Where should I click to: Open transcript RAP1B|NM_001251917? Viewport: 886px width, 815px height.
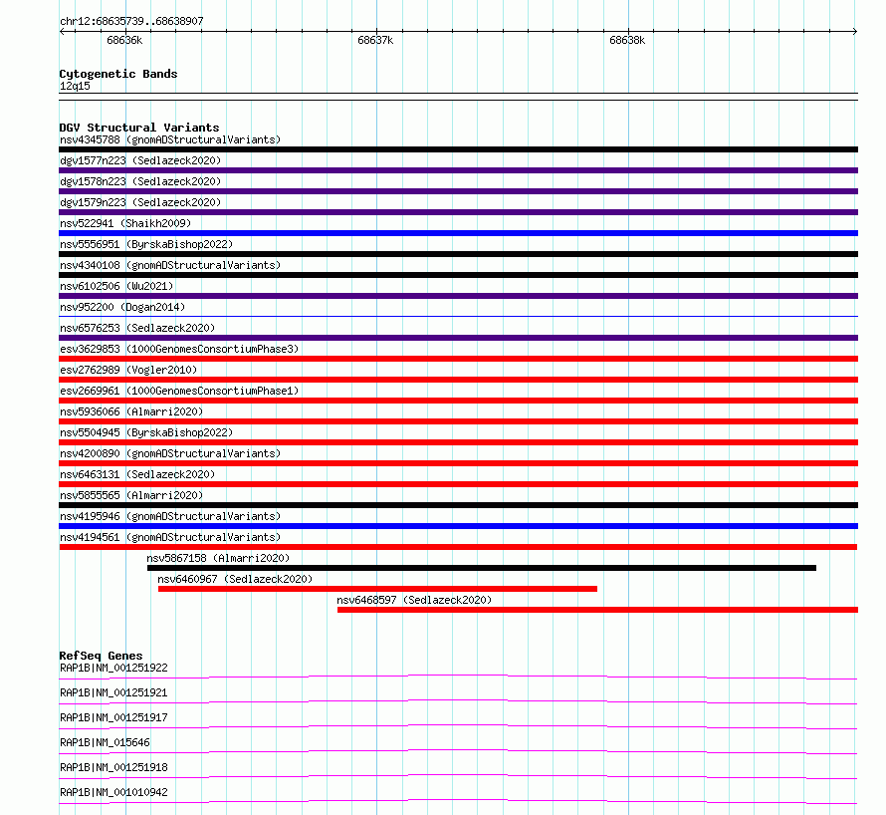113,717
